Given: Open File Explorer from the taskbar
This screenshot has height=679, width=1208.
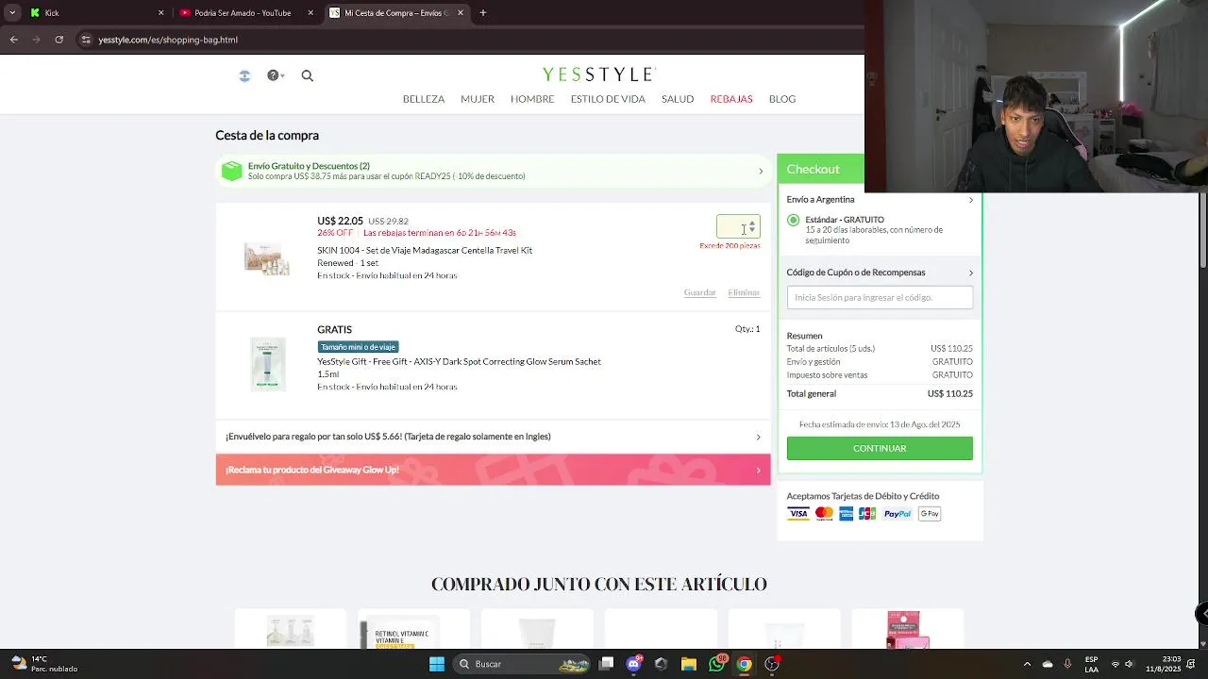Looking at the screenshot, I should pyautogui.click(x=689, y=664).
